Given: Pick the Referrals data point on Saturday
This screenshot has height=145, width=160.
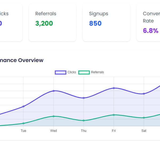Looking at the screenshot, I should pos(144,118).
